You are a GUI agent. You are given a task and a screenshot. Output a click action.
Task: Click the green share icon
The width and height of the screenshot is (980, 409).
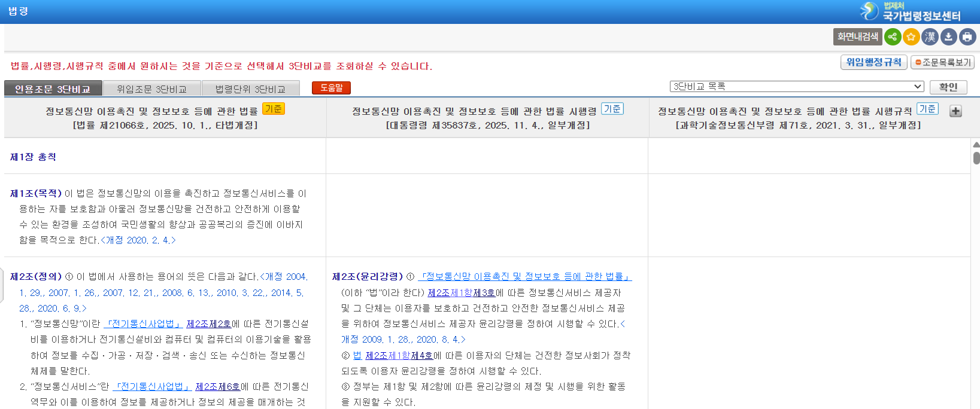892,37
